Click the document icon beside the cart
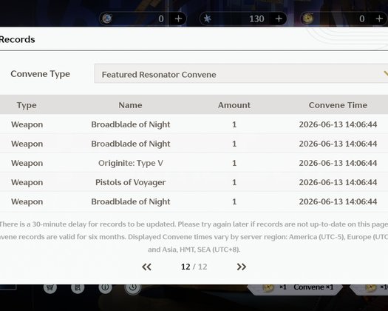The height and width of the screenshot is (311, 388). click(x=78, y=287)
